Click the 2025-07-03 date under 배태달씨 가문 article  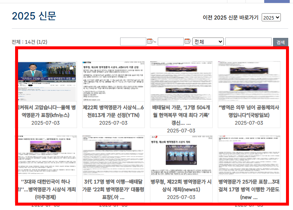181,131
